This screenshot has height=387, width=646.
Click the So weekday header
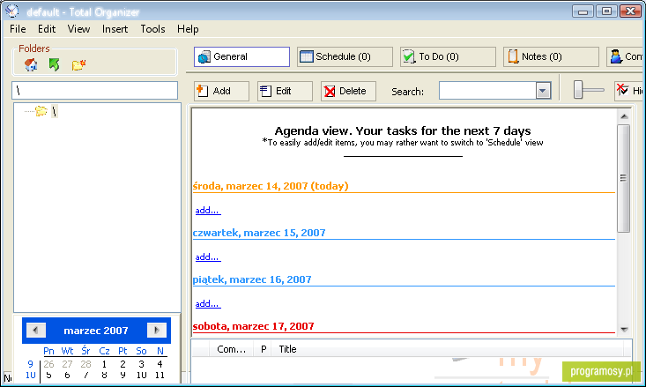pyautogui.click(x=141, y=351)
